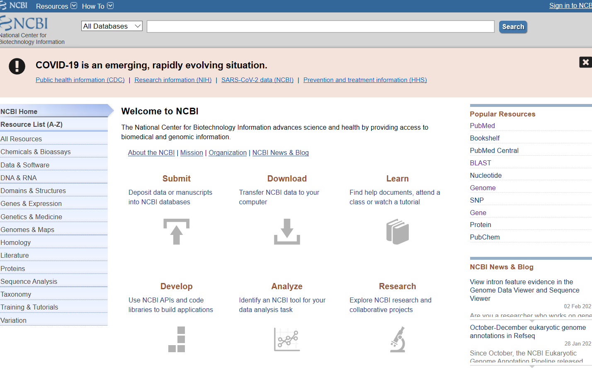Viewport: 592px width, 370px height.
Task: Open View intron feature evidence news link
Action: click(x=524, y=290)
